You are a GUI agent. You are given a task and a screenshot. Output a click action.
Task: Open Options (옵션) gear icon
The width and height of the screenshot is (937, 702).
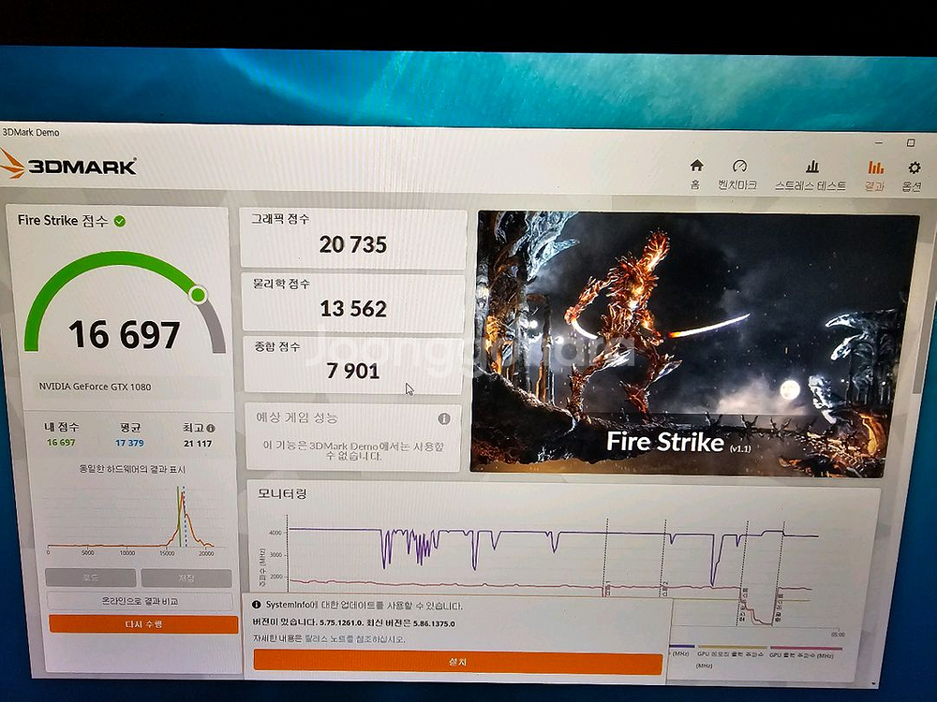click(x=914, y=168)
